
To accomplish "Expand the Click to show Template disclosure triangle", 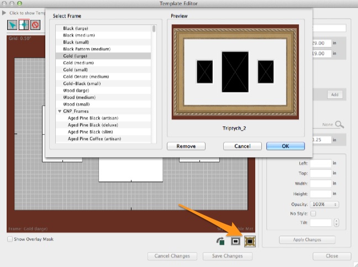I will point(4,13).
